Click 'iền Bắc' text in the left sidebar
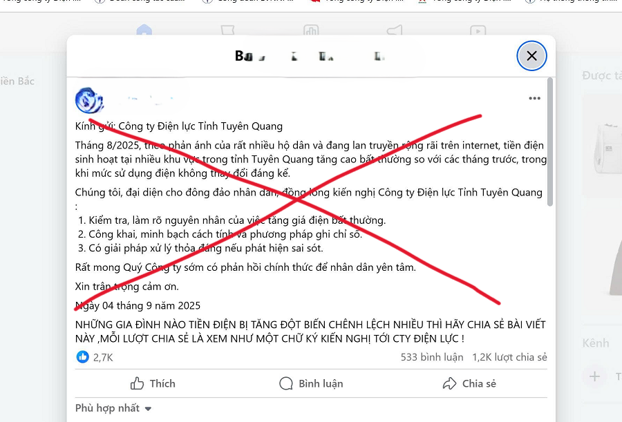Screen dimensions: 622x422 tap(17, 81)
